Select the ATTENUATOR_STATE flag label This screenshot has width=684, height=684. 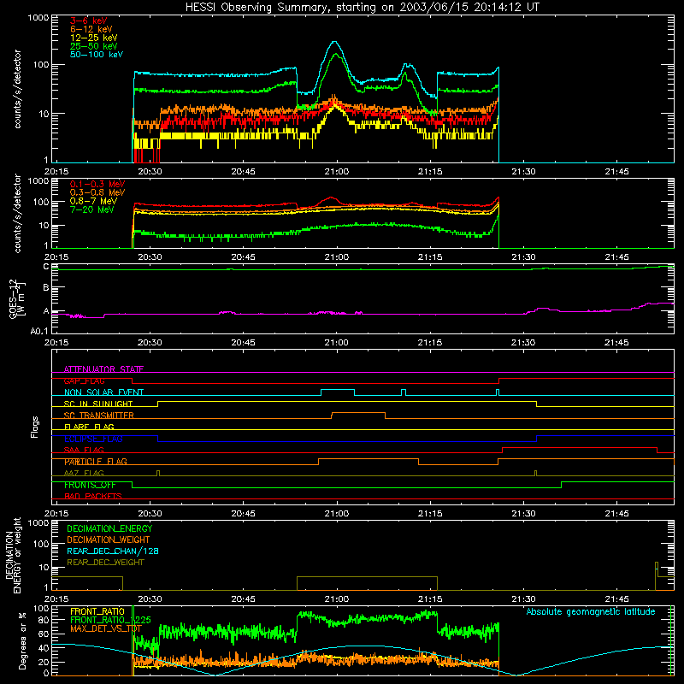coord(103,369)
